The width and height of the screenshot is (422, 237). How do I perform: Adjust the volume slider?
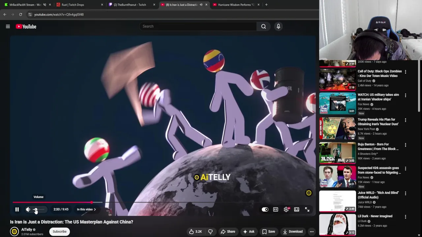pos(39,209)
